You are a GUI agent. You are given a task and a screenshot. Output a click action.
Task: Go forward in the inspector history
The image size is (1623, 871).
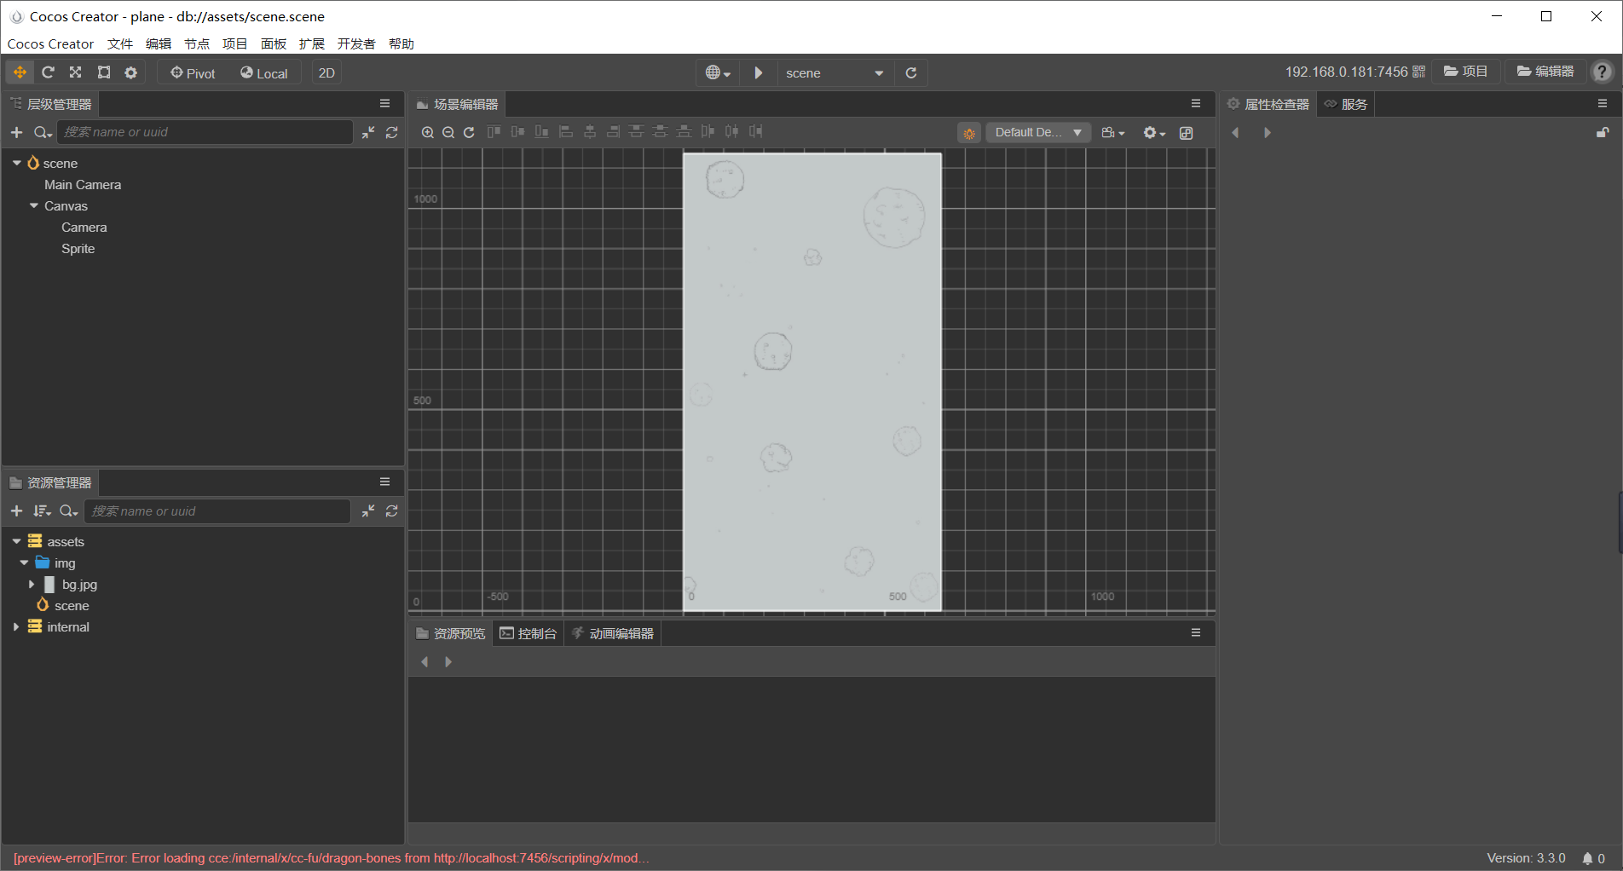[1268, 132]
